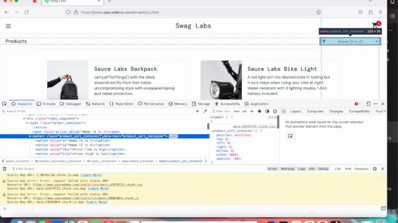Collapse the span select_container node

pyautogui.click(x=27, y=123)
